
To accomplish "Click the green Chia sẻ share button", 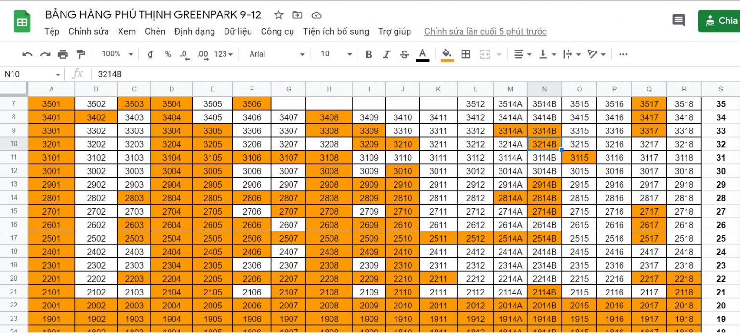I will click(720, 21).
